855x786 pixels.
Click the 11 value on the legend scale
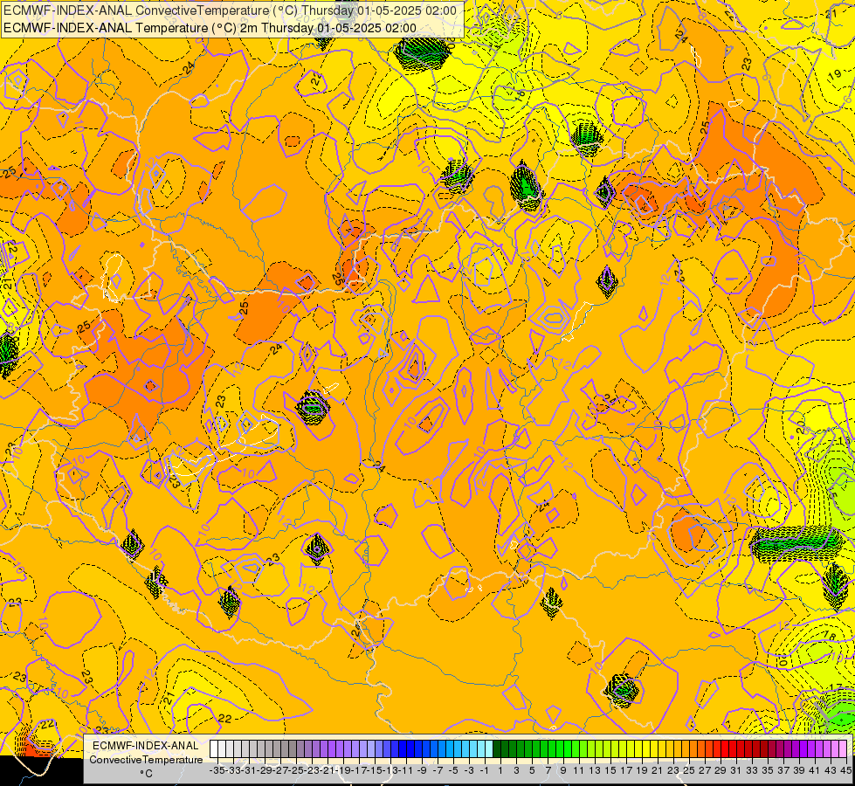coord(579,770)
